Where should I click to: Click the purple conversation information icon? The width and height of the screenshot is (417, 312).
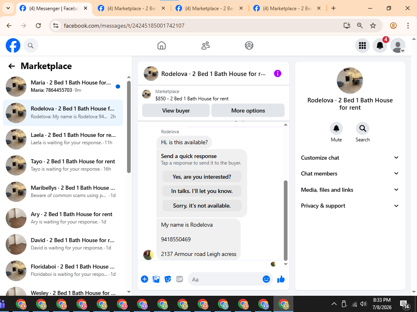[x=277, y=74]
